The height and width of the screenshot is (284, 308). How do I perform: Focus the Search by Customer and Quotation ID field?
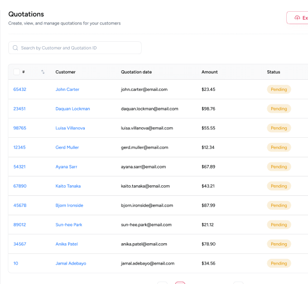click(75, 48)
